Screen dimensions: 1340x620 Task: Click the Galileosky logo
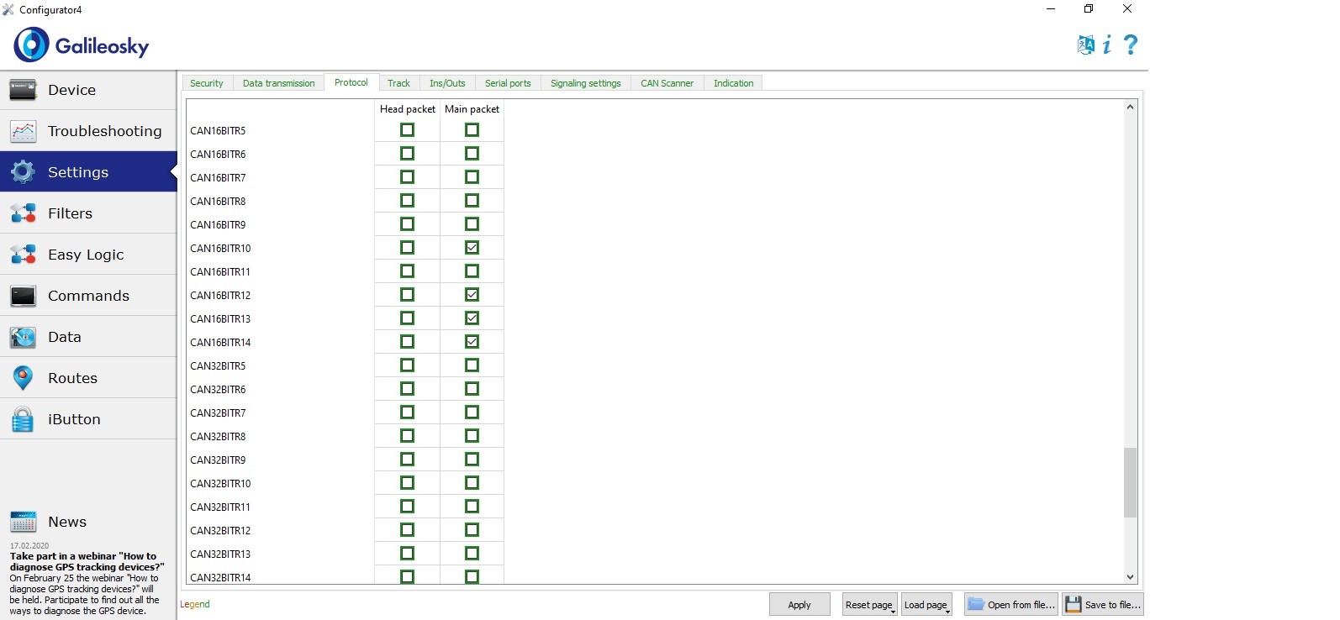pos(82,45)
